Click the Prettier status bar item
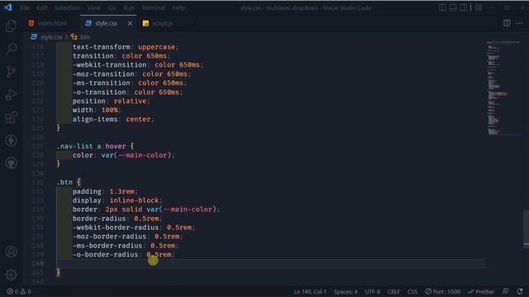Image resolution: width=529 pixels, height=297 pixels. pyautogui.click(x=481, y=291)
